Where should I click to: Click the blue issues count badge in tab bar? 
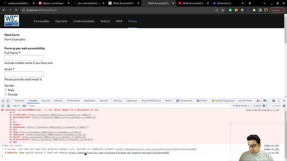click(265, 101)
